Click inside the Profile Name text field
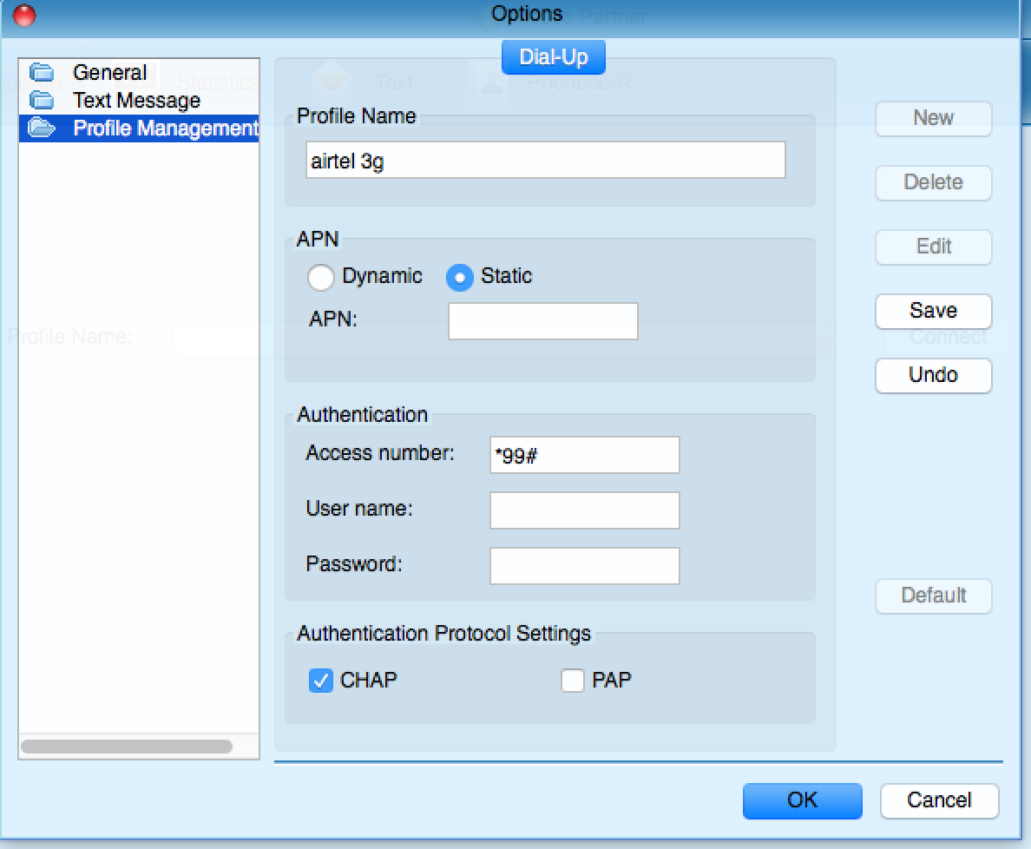 tap(545, 160)
